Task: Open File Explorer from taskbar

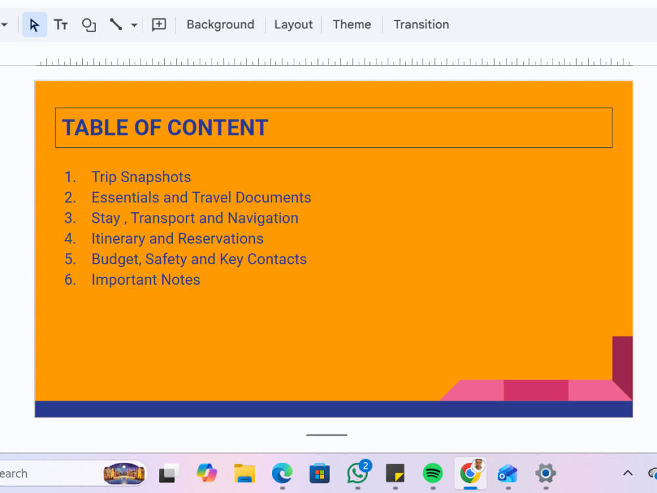Action: click(244, 473)
